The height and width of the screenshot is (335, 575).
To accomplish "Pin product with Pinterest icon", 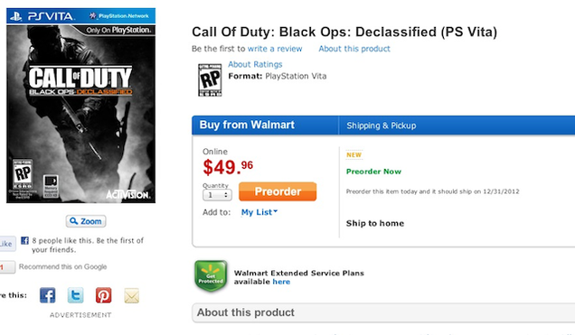I will pyautogui.click(x=103, y=295).
